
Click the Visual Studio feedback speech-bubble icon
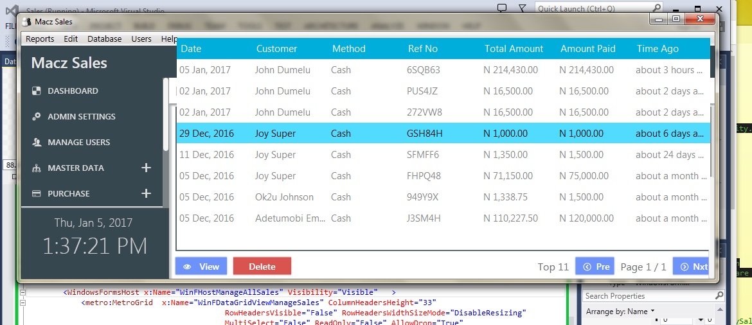point(501,8)
